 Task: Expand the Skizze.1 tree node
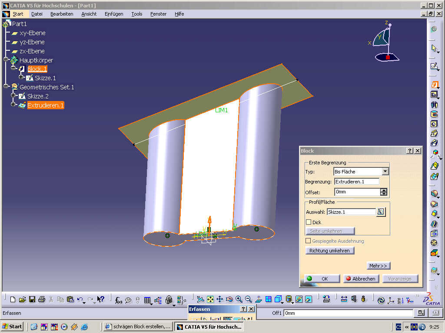(x=21, y=77)
